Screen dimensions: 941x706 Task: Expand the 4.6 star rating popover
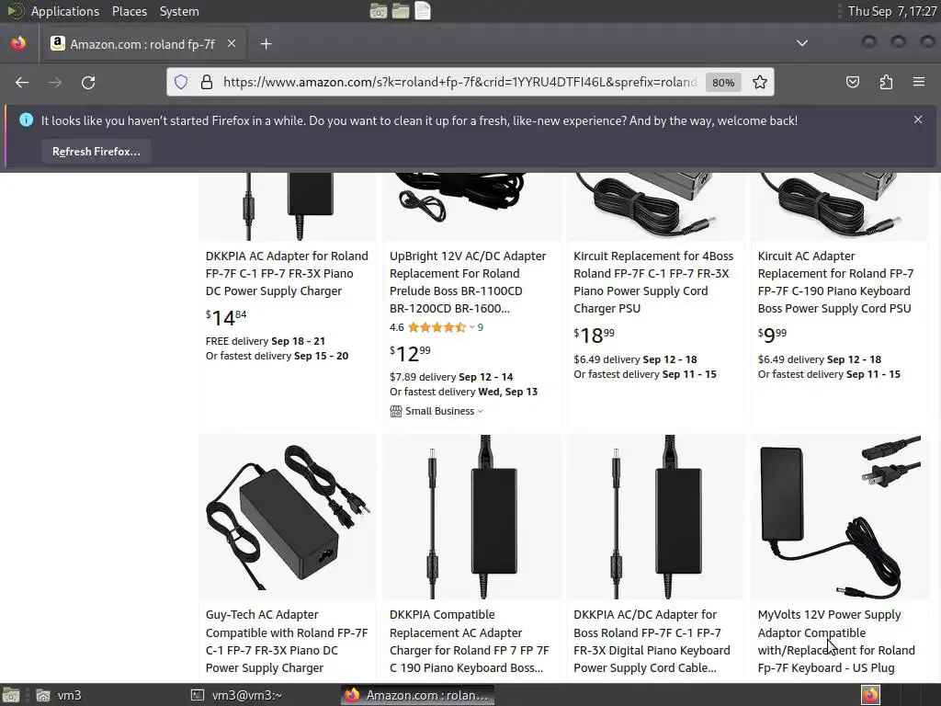coord(441,327)
